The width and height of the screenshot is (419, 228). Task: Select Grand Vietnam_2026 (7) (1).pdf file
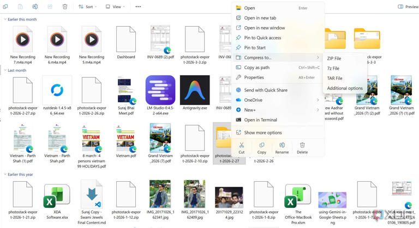click(402, 95)
